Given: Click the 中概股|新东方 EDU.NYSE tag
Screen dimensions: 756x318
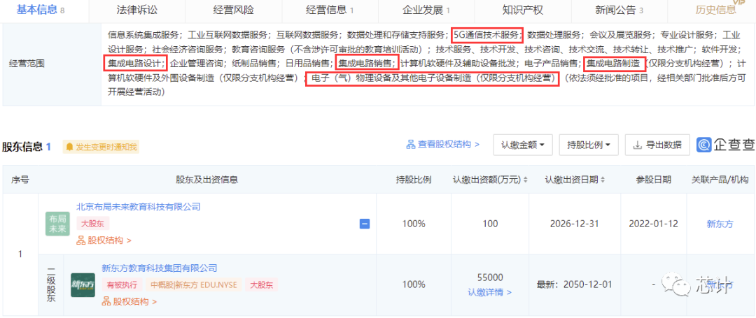Looking at the screenshot, I should click(194, 284).
